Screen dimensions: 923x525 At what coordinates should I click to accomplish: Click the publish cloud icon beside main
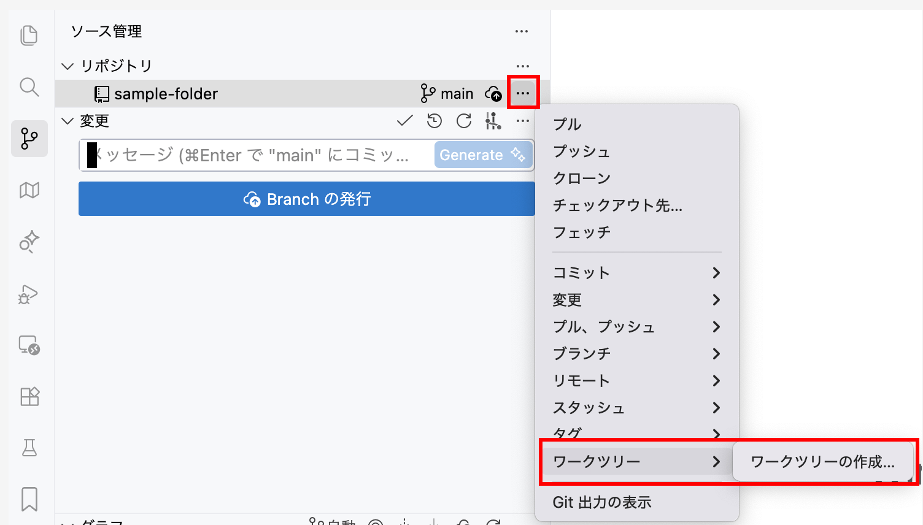pyautogui.click(x=493, y=94)
